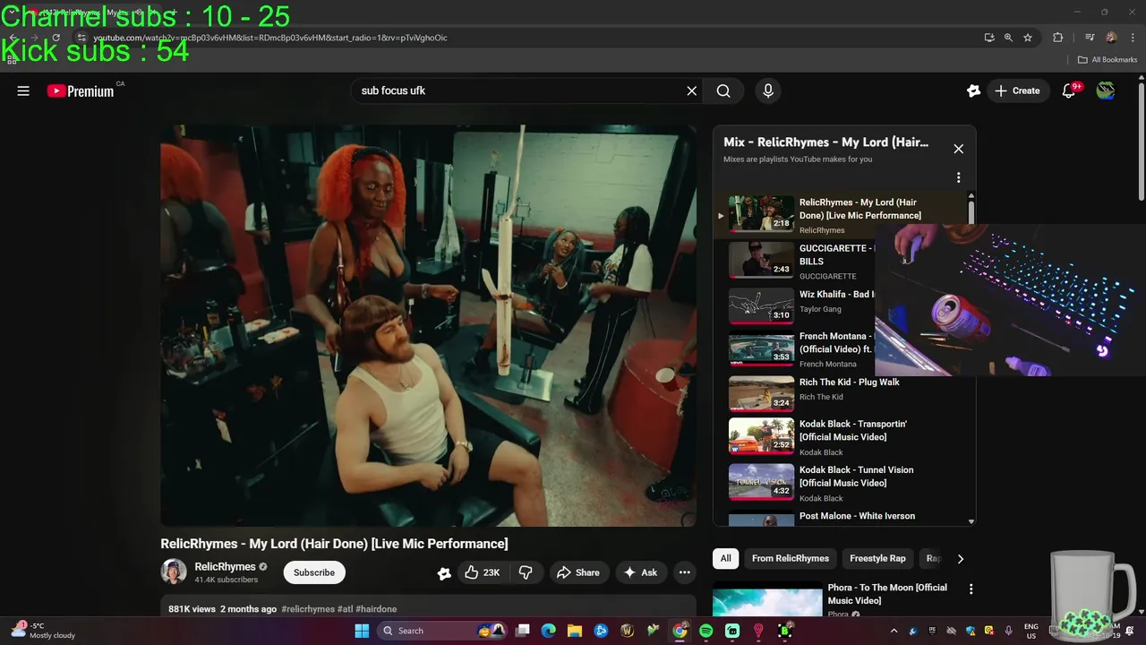Open browser zoom magnifier icon

[x=1008, y=38]
